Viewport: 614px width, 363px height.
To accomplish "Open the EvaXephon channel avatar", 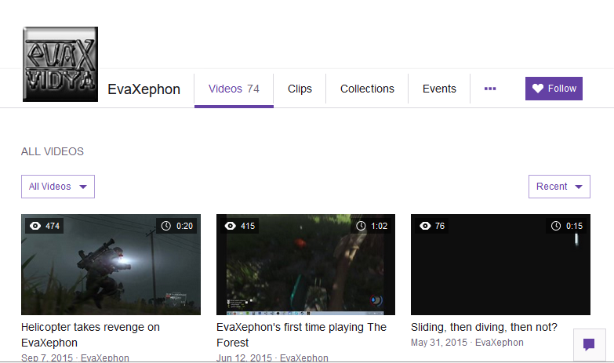I will click(60, 64).
